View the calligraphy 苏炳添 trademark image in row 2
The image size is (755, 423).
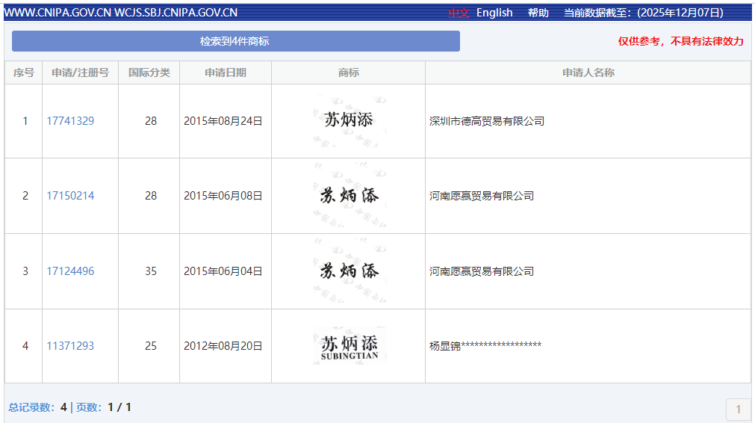pyautogui.click(x=348, y=196)
